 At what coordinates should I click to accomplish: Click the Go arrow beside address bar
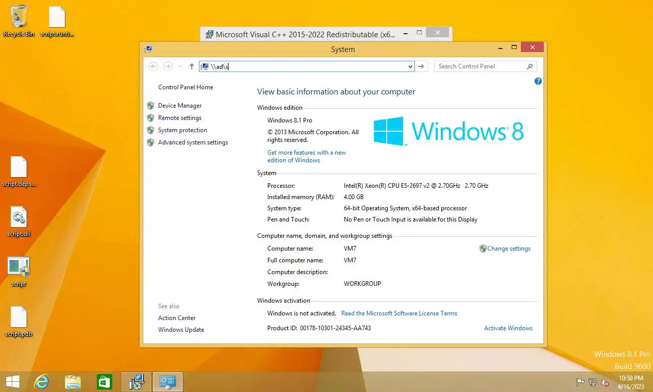(x=421, y=66)
